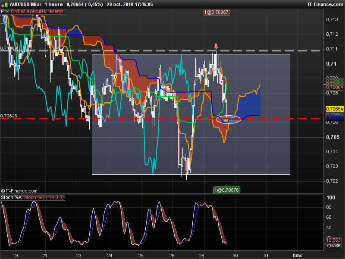Click the '80' stochastic scale label

(x=329, y=207)
